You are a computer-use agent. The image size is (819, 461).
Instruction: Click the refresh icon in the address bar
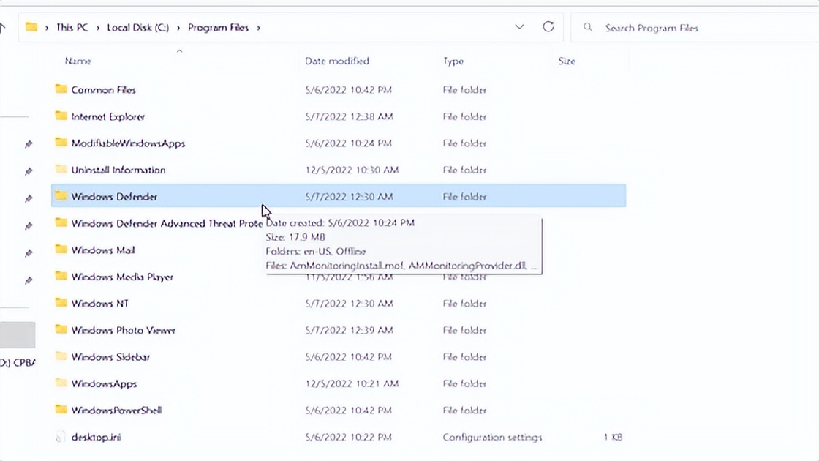(548, 26)
